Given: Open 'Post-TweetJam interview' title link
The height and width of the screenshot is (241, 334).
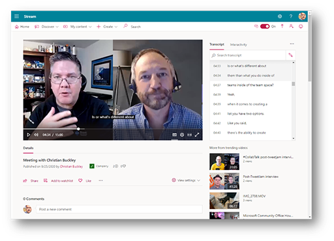Looking at the screenshot, I should (261, 177).
